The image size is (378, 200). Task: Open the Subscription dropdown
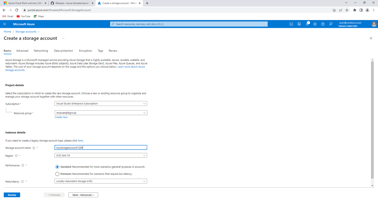101,103
